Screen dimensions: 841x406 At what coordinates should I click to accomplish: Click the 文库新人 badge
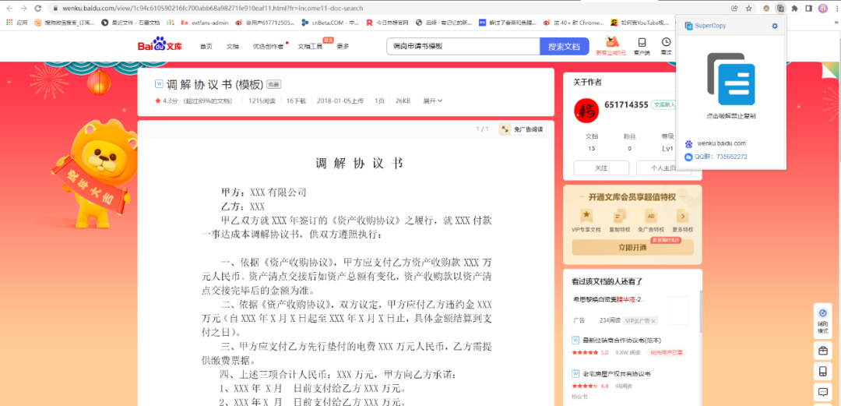tap(663, 104)
